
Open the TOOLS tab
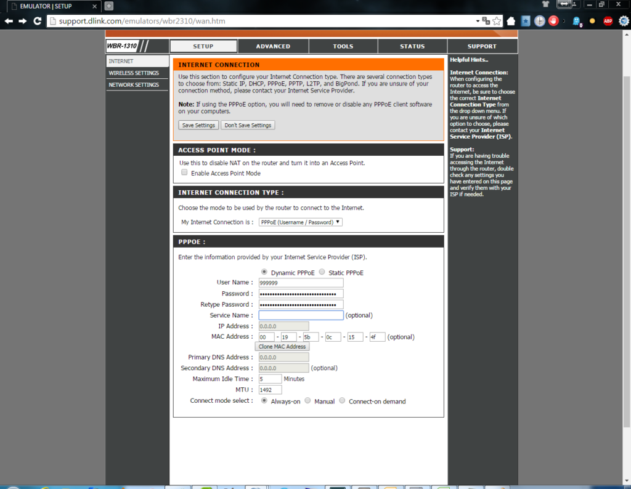(343, 46)
